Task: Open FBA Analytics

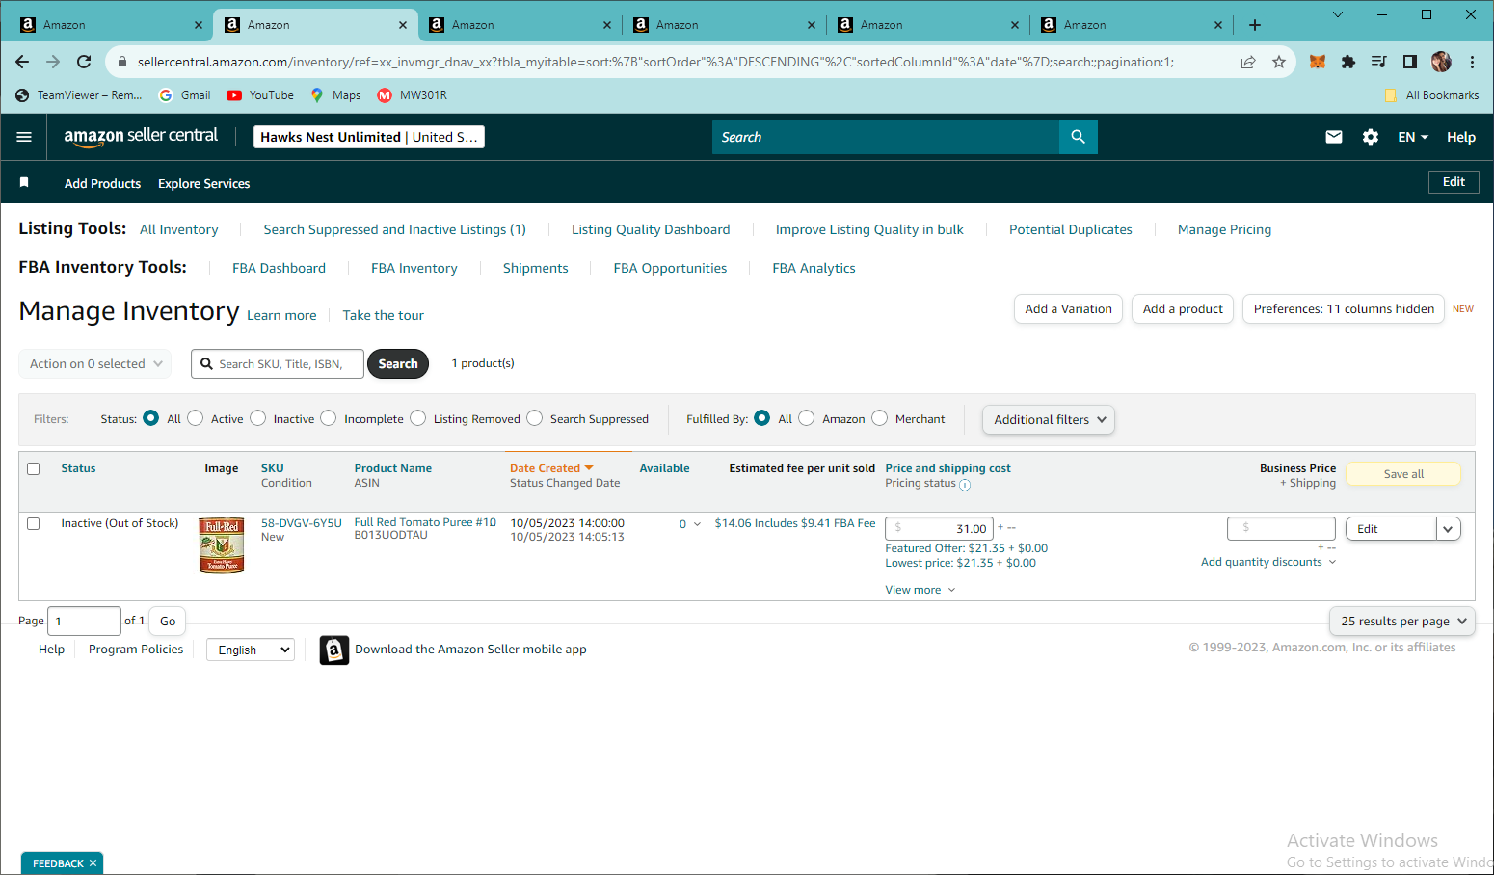Action: 814,268
